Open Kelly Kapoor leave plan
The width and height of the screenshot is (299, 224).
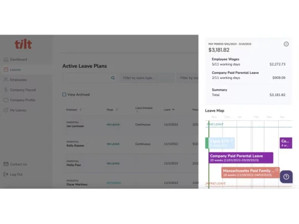(75, 146)
